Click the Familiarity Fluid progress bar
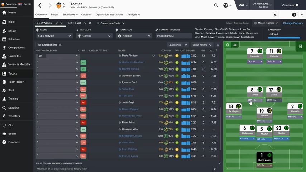This screenshot has width=306, height=172. coord(284,38)
